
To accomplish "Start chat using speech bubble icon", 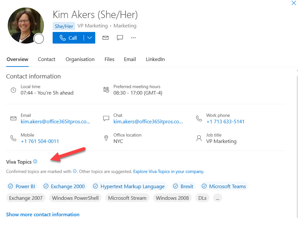I will coord(120,38).
